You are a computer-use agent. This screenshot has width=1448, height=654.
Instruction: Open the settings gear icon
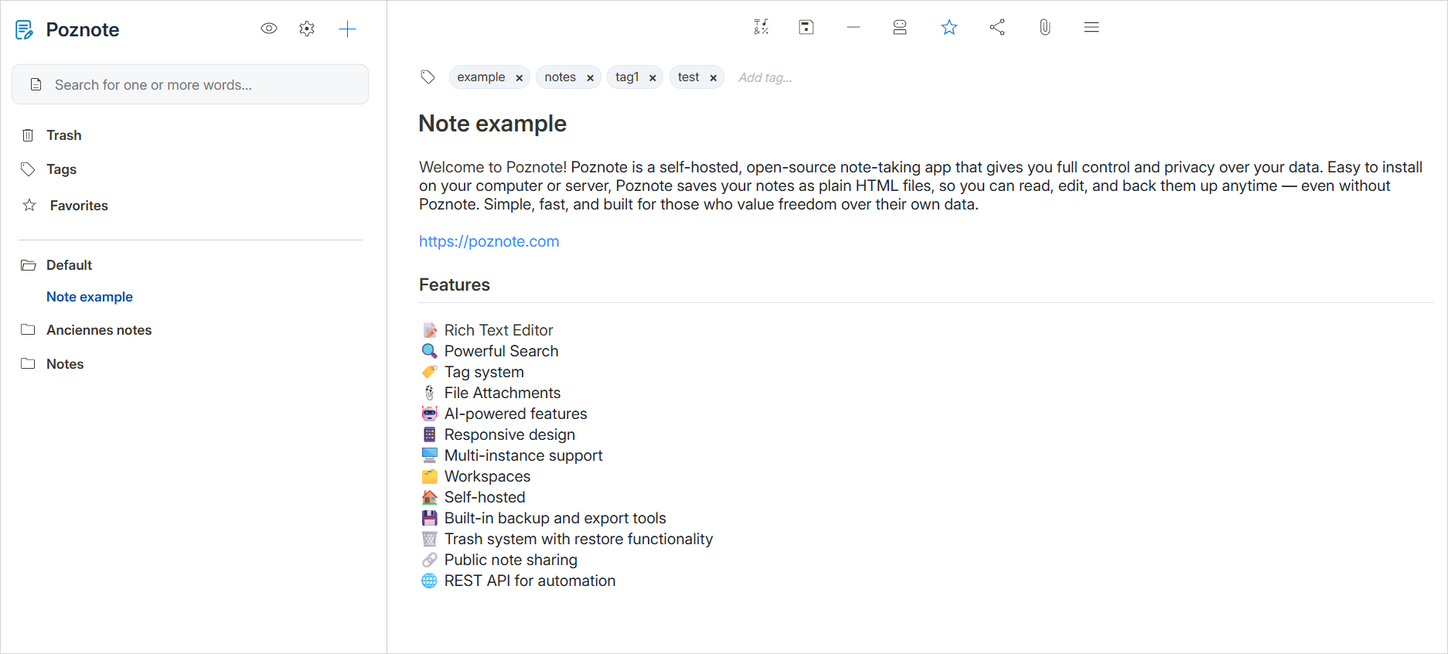point(307,29)
